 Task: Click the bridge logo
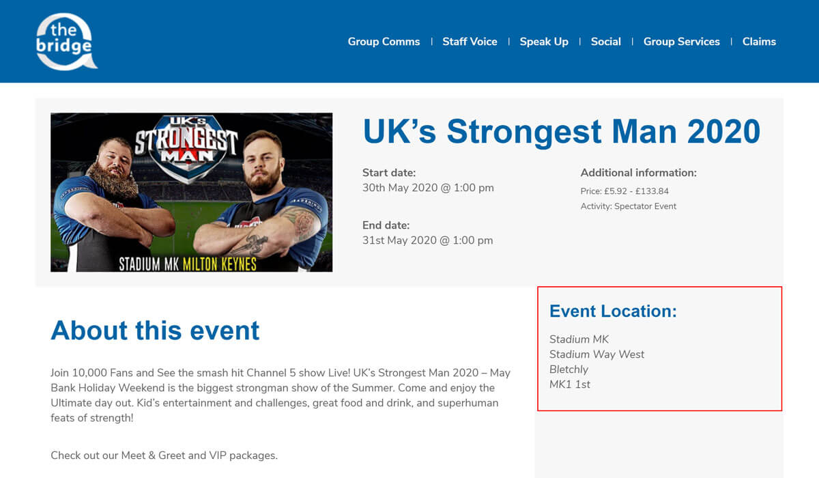[x=66, y=42]
